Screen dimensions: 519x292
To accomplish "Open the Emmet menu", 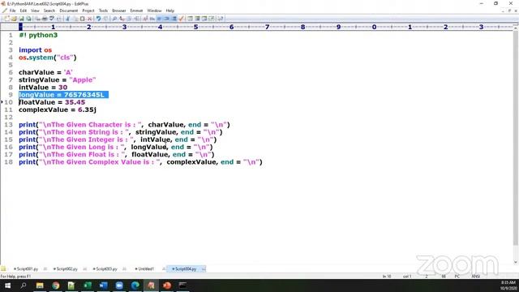I will (x=136, y=11).
